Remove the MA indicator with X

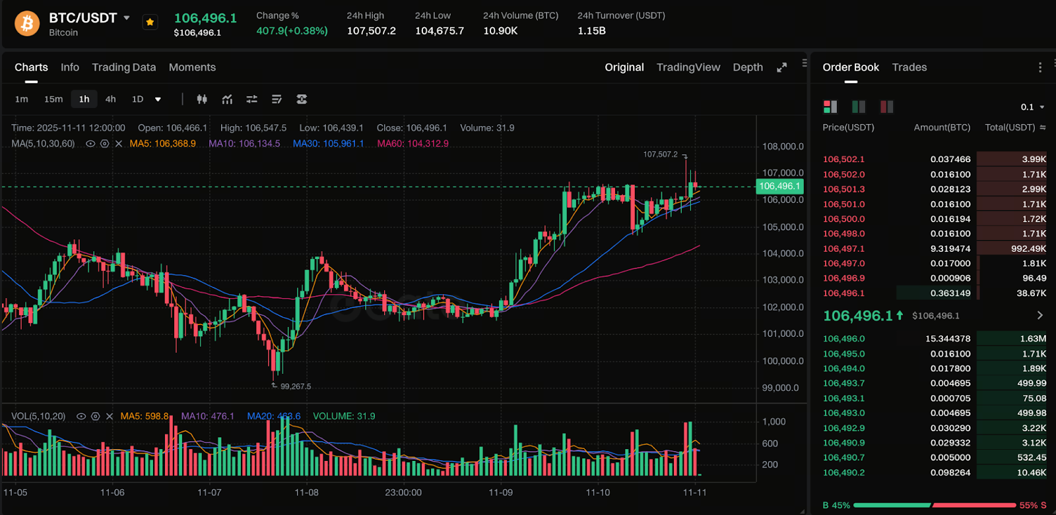tap(119, 144)
